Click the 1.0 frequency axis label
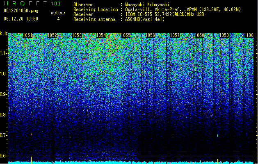This screenshot has width=258, height=164. pos(4,74)
